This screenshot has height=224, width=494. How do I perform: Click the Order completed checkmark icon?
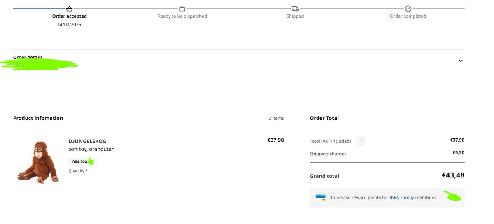pos(408,8)
